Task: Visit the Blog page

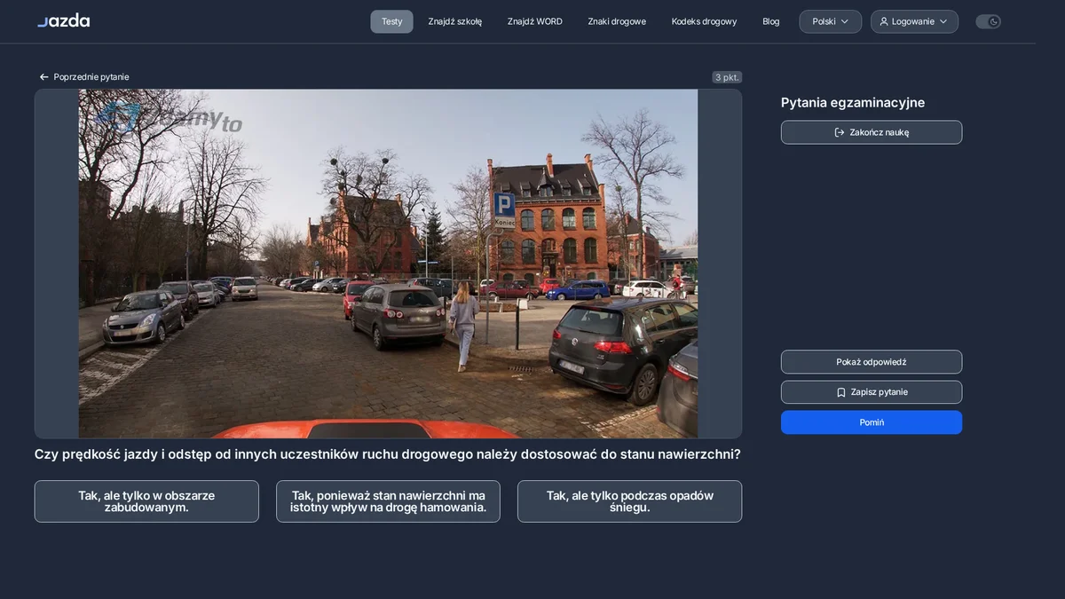Action: (x=771, y=21)
